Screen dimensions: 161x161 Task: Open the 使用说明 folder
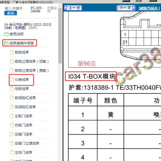[16, 34]
